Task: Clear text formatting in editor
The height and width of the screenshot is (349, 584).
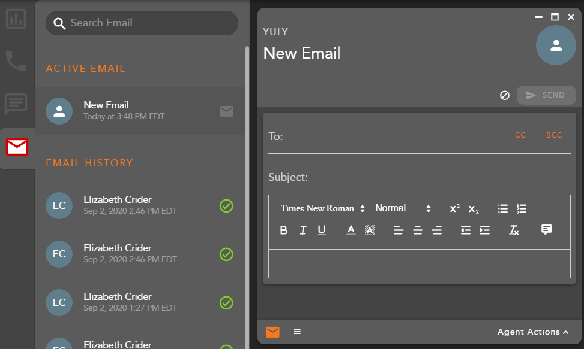Action: point(514,230)
